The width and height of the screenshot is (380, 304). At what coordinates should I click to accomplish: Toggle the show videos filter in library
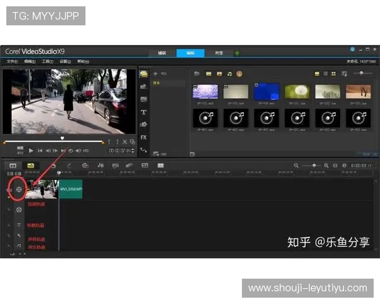208,74
